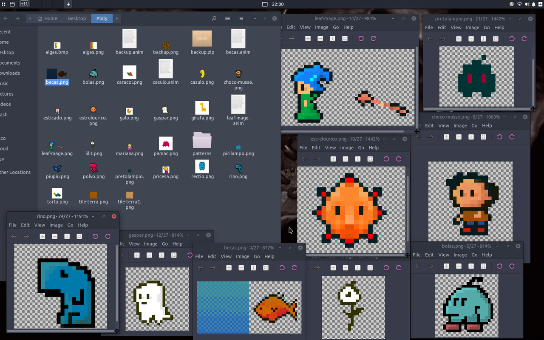
Task: Click best fit icon in estrelourico.png window
Action: click(370, 159)
